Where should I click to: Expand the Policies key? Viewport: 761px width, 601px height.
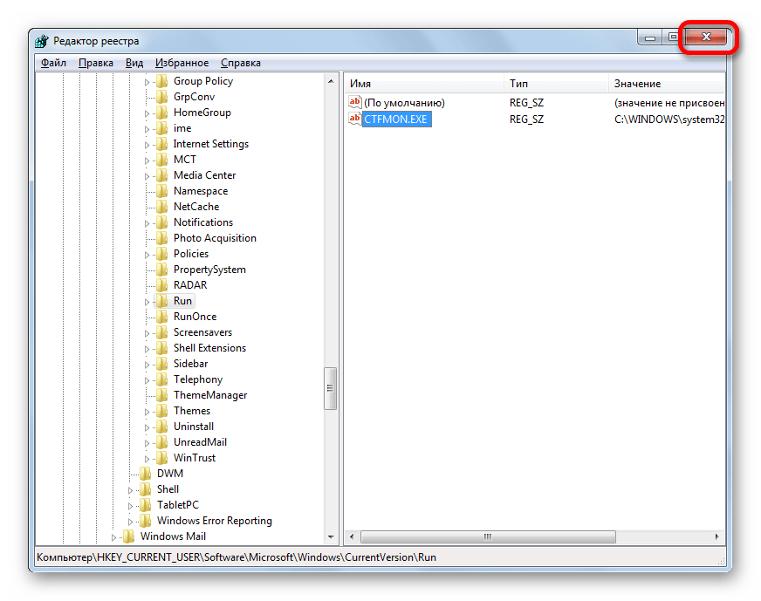coord(147,255)
